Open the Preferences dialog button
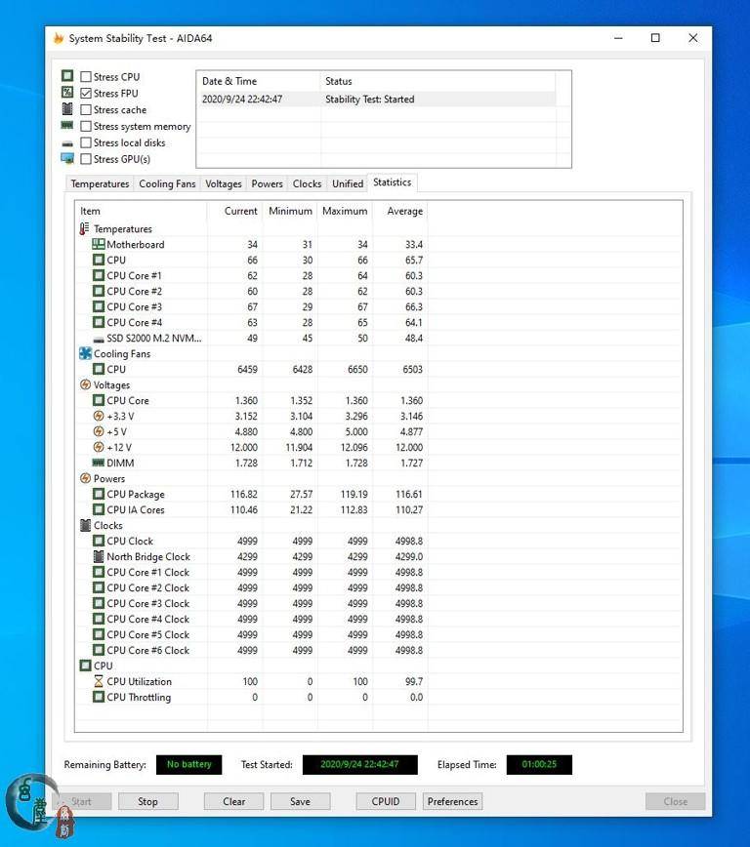Screen dimensions: 750x847 452,802
